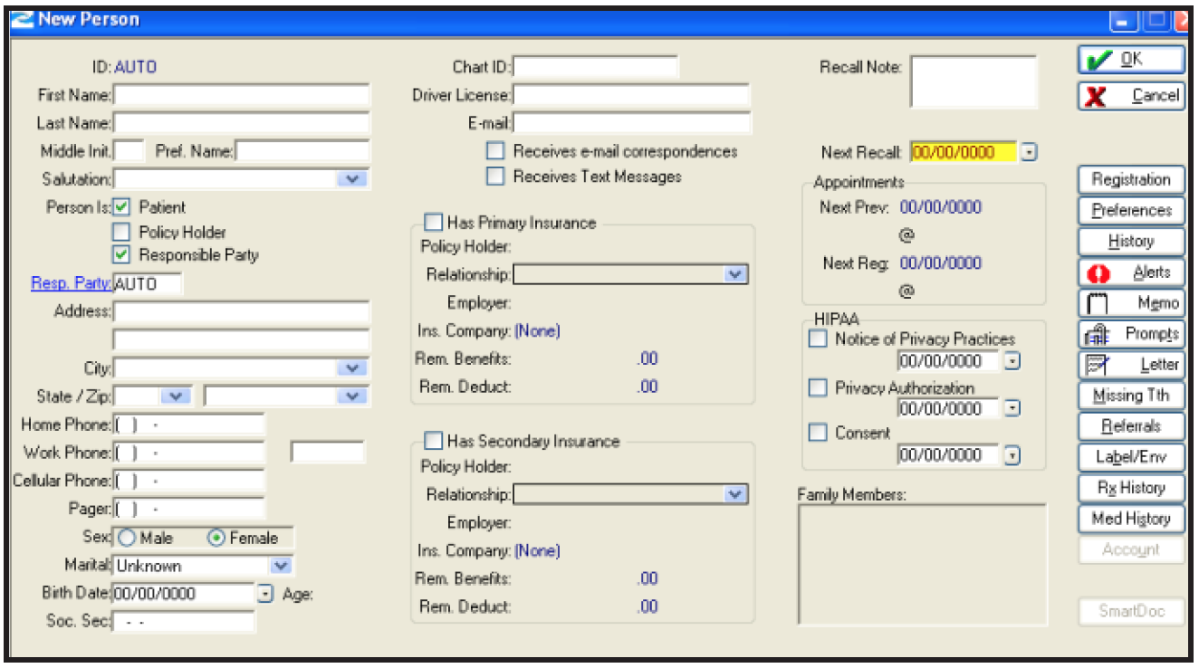Enable the Policy Holder checkbox

tap(121, 233)
